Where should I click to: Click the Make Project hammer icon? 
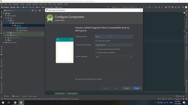[108, 7]
